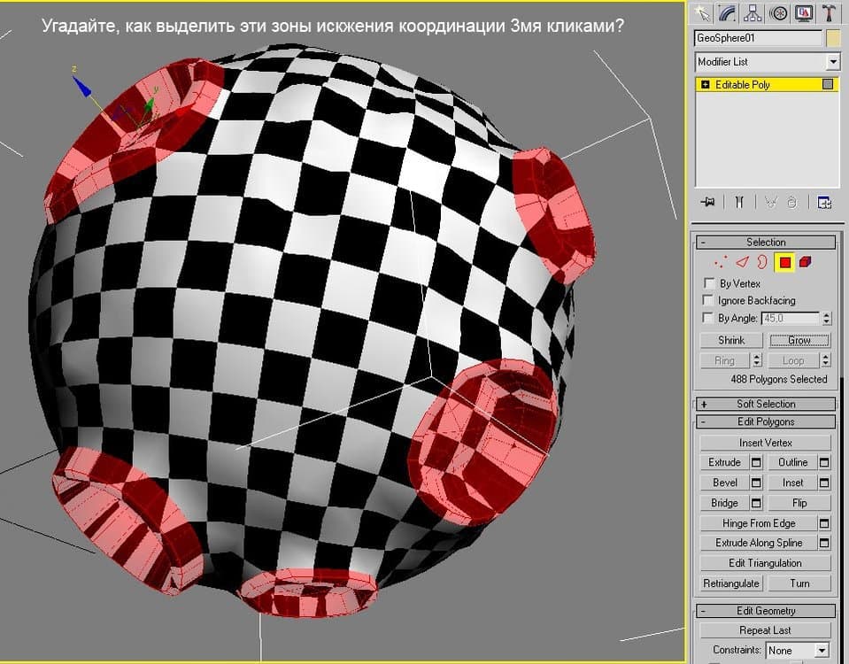This screenshot has height=664, width=849.
Task: Expand Editable Poly in modifier stack
Action: (706, 85)
